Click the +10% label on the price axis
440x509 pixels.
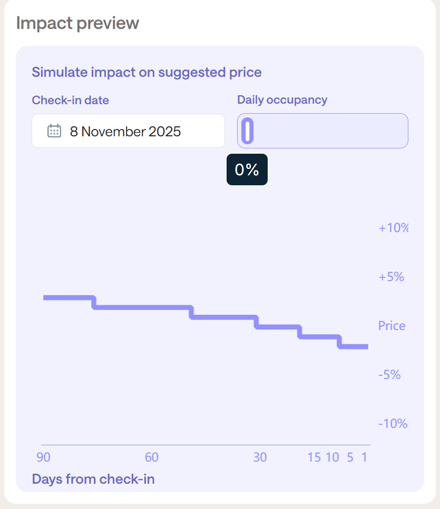(x=394, y=228)
